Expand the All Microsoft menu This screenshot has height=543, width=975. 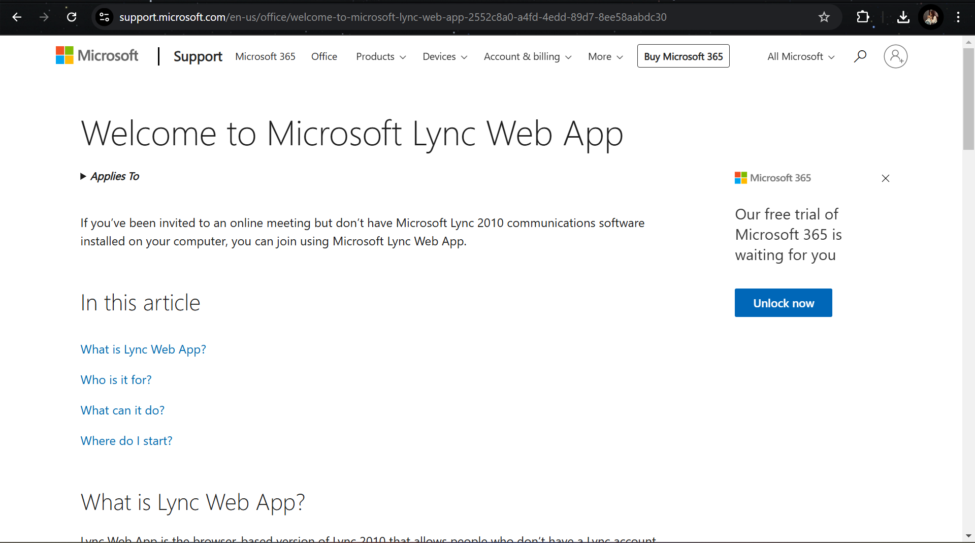click(801, 56)
